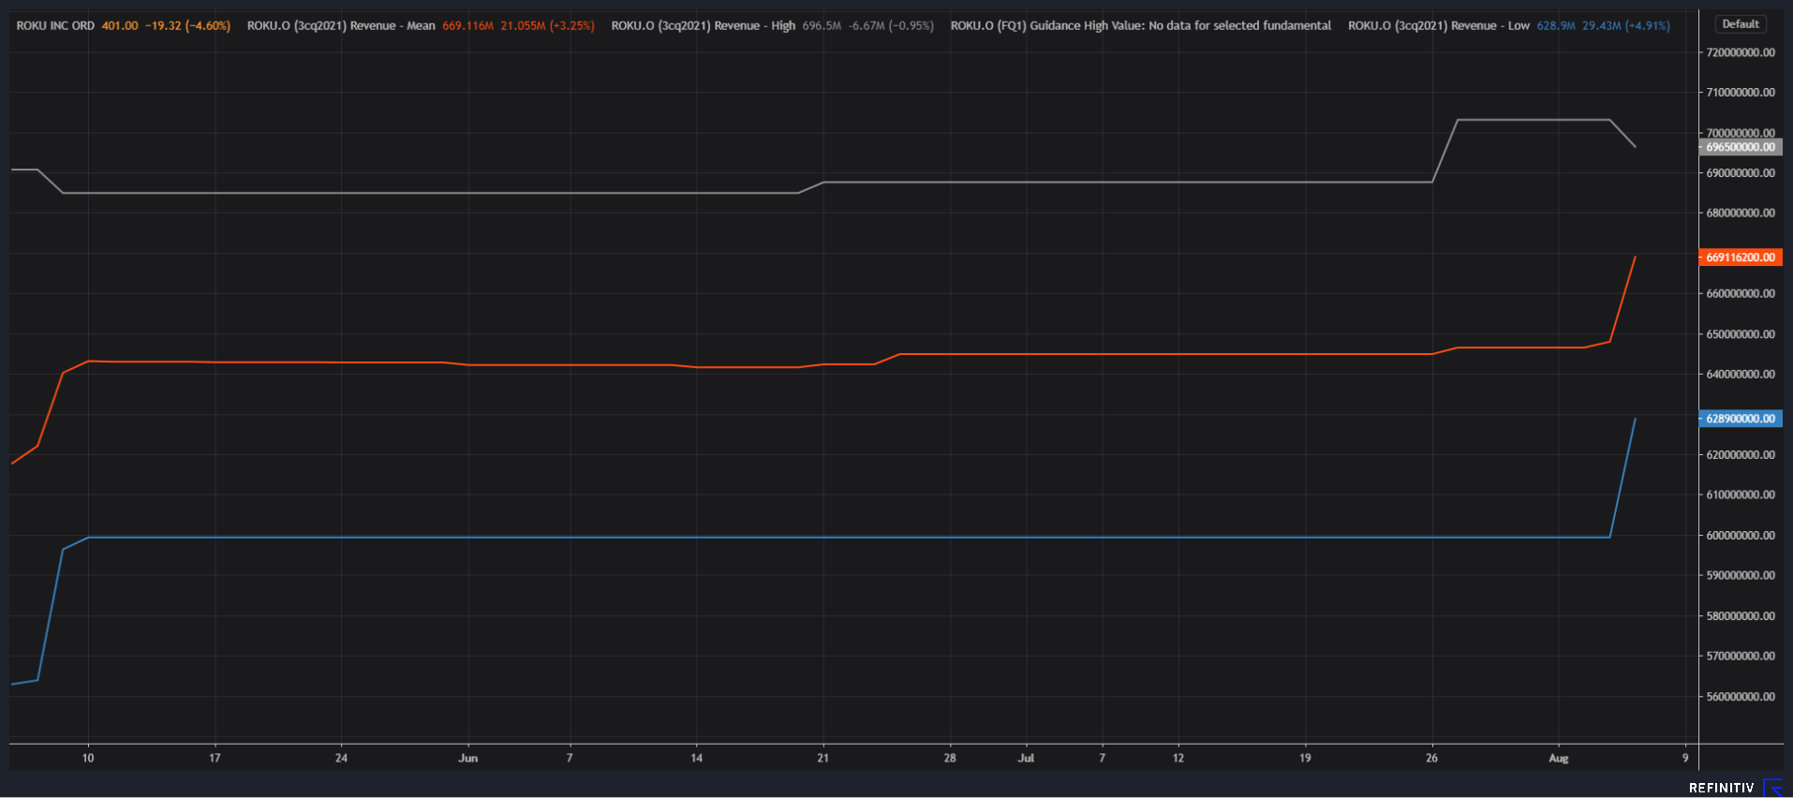Image resolution: width=1793 pixels, height=798 pixels.
Task: Click the 21 date label on time axis
Action: 822,759
